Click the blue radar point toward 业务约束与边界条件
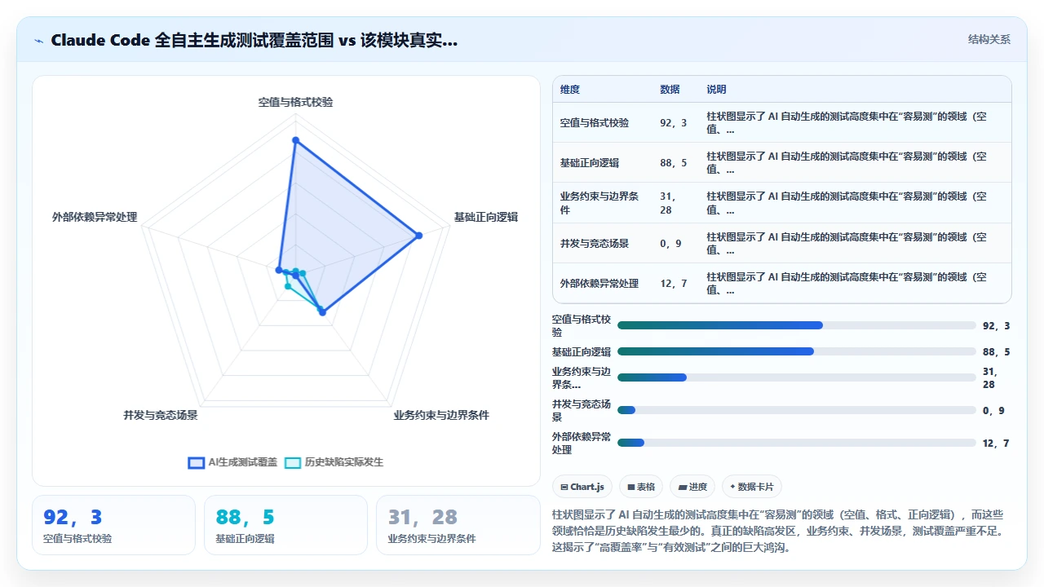Image resolution: width=1044 pixels, height=587 pixels. click(x=321, y=311)
